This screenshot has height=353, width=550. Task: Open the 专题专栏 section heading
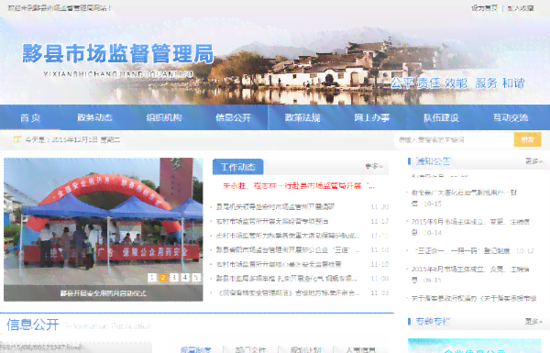point(433,322)
